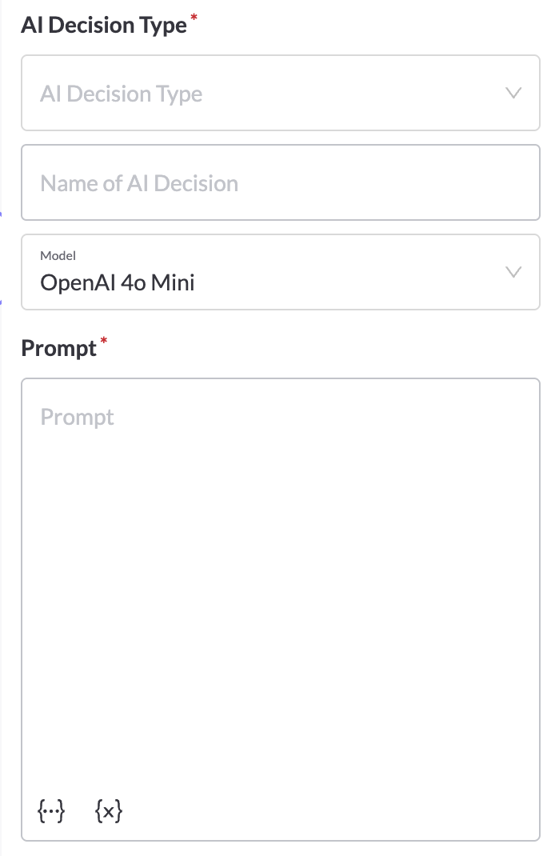Click the OpenAI 4o Mini value text
This screenshot has height=856, width=547.
click(118, 282)
